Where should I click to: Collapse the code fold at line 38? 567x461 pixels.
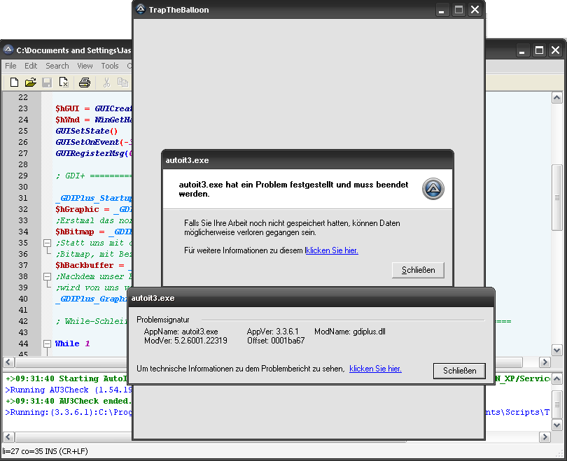pyautogui.click(x=48, y=276)
